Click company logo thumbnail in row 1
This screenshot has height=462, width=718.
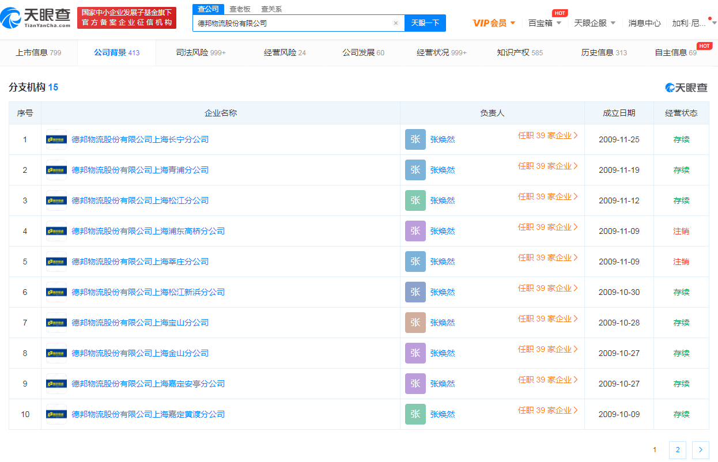point(56,139)
